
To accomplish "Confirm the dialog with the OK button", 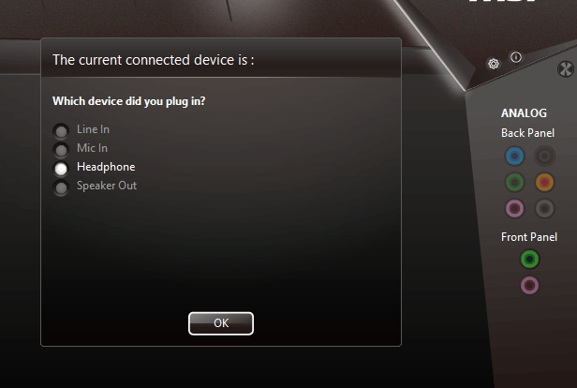I will (x=221, y=323).
